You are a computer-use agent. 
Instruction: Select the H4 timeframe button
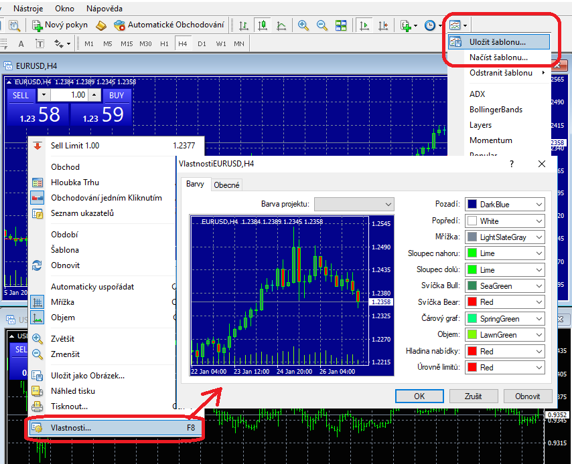pyautogui.click(x=183, y=43)
